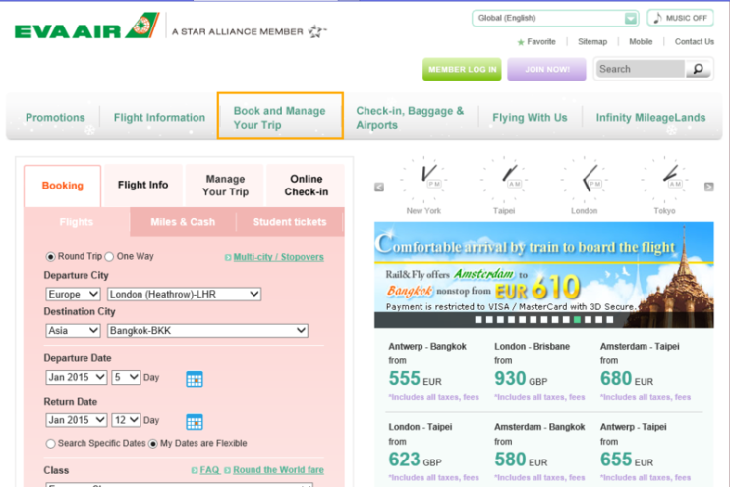Open the FAQ link
Screen dimensions: 730x487
209,470
